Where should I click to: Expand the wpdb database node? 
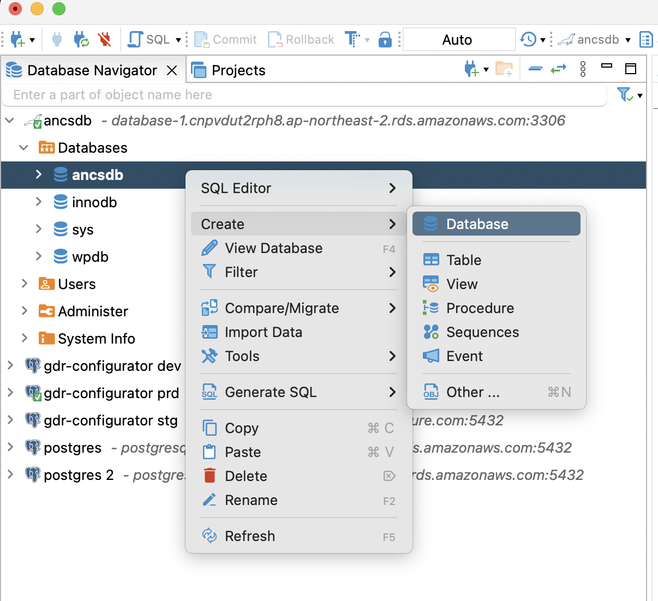(38, 256)
